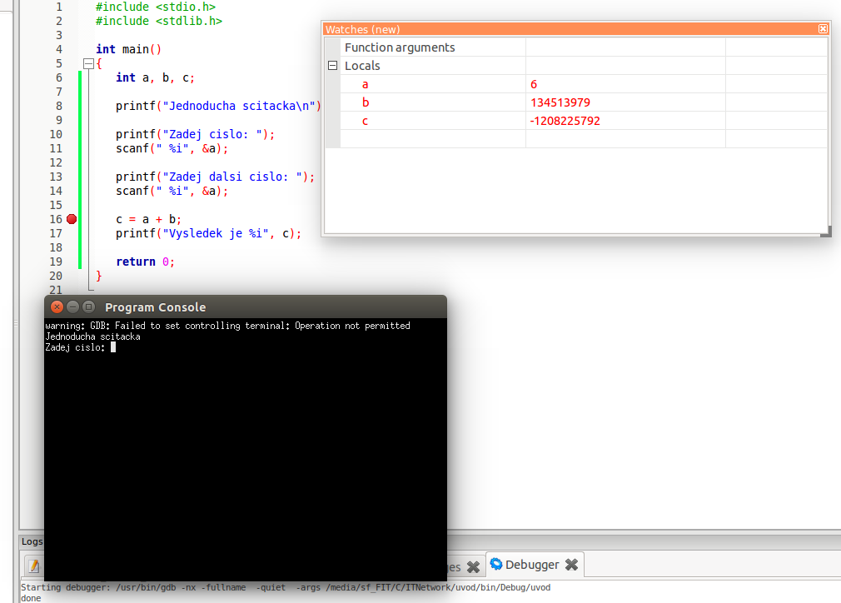Click the red stop icon in the gutter

coord(72,219)
